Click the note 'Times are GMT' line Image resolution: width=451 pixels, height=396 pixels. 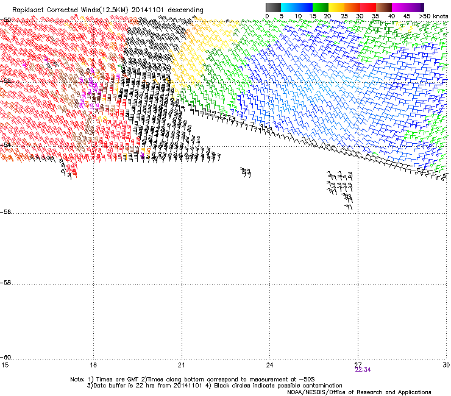pos(193,380)
